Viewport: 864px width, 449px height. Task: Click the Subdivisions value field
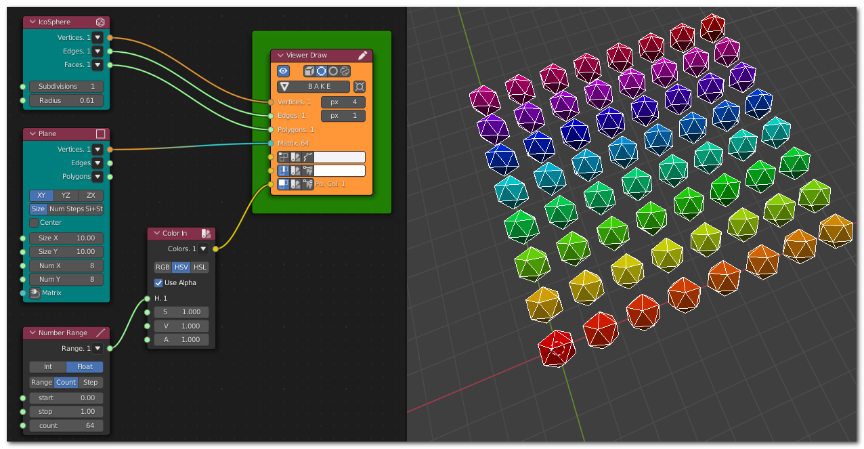(66, 87)
